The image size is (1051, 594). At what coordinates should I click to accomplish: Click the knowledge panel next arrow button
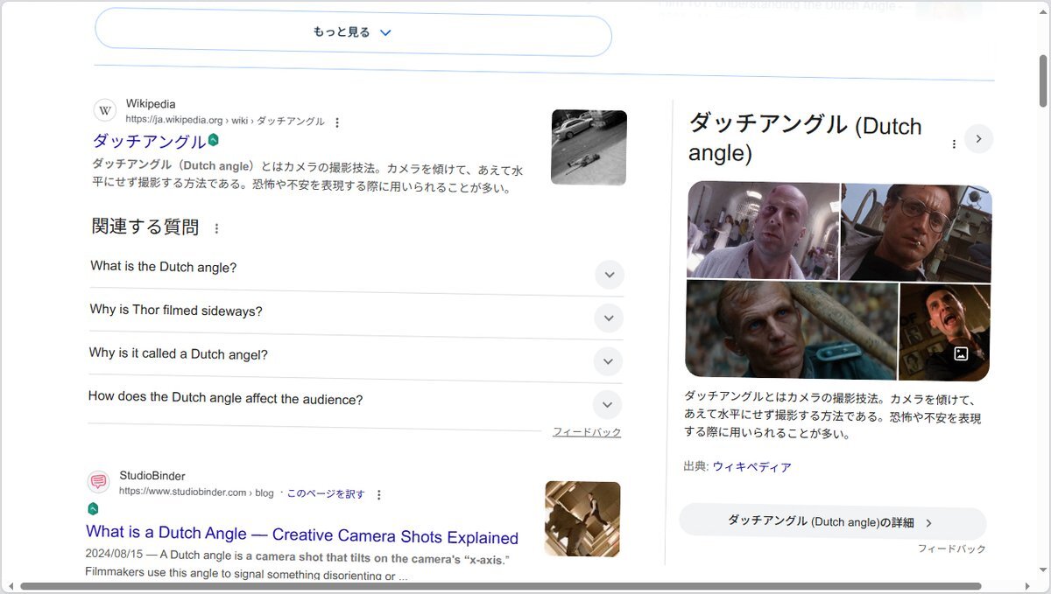coord(978,138)
